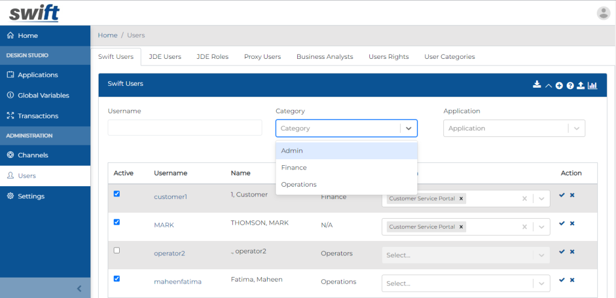
Task: Open the help question mark icon
Action: pos(570,86)
